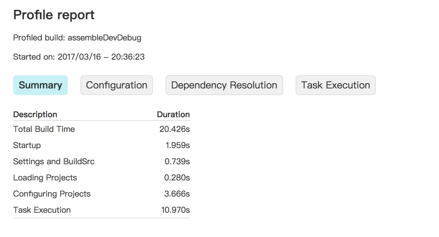
Task: Select the Total Build Time row label
Action: pos(44,129)
